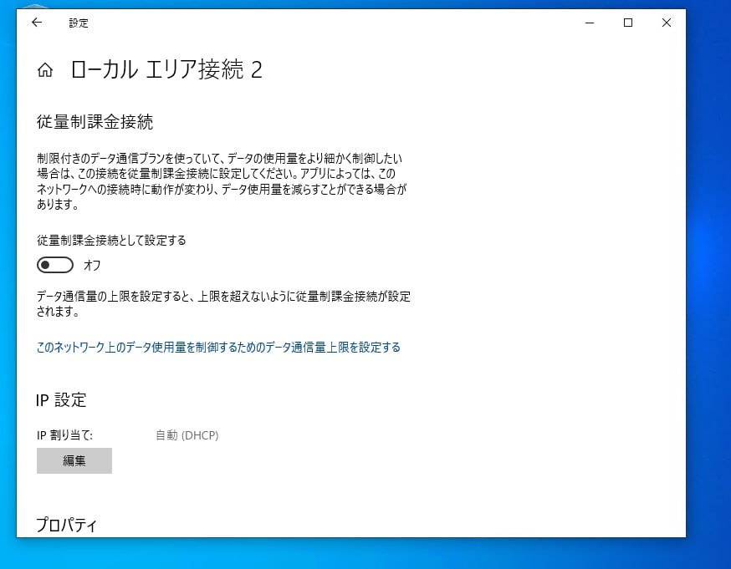
Task: Open the データ通信量上限を設定する link
Action: click(219, 346)
